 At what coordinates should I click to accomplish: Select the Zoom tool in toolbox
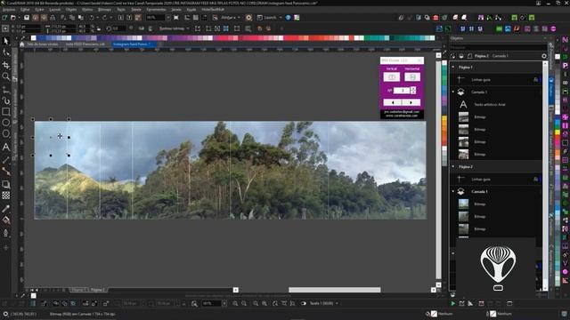[x=6, y=76]
